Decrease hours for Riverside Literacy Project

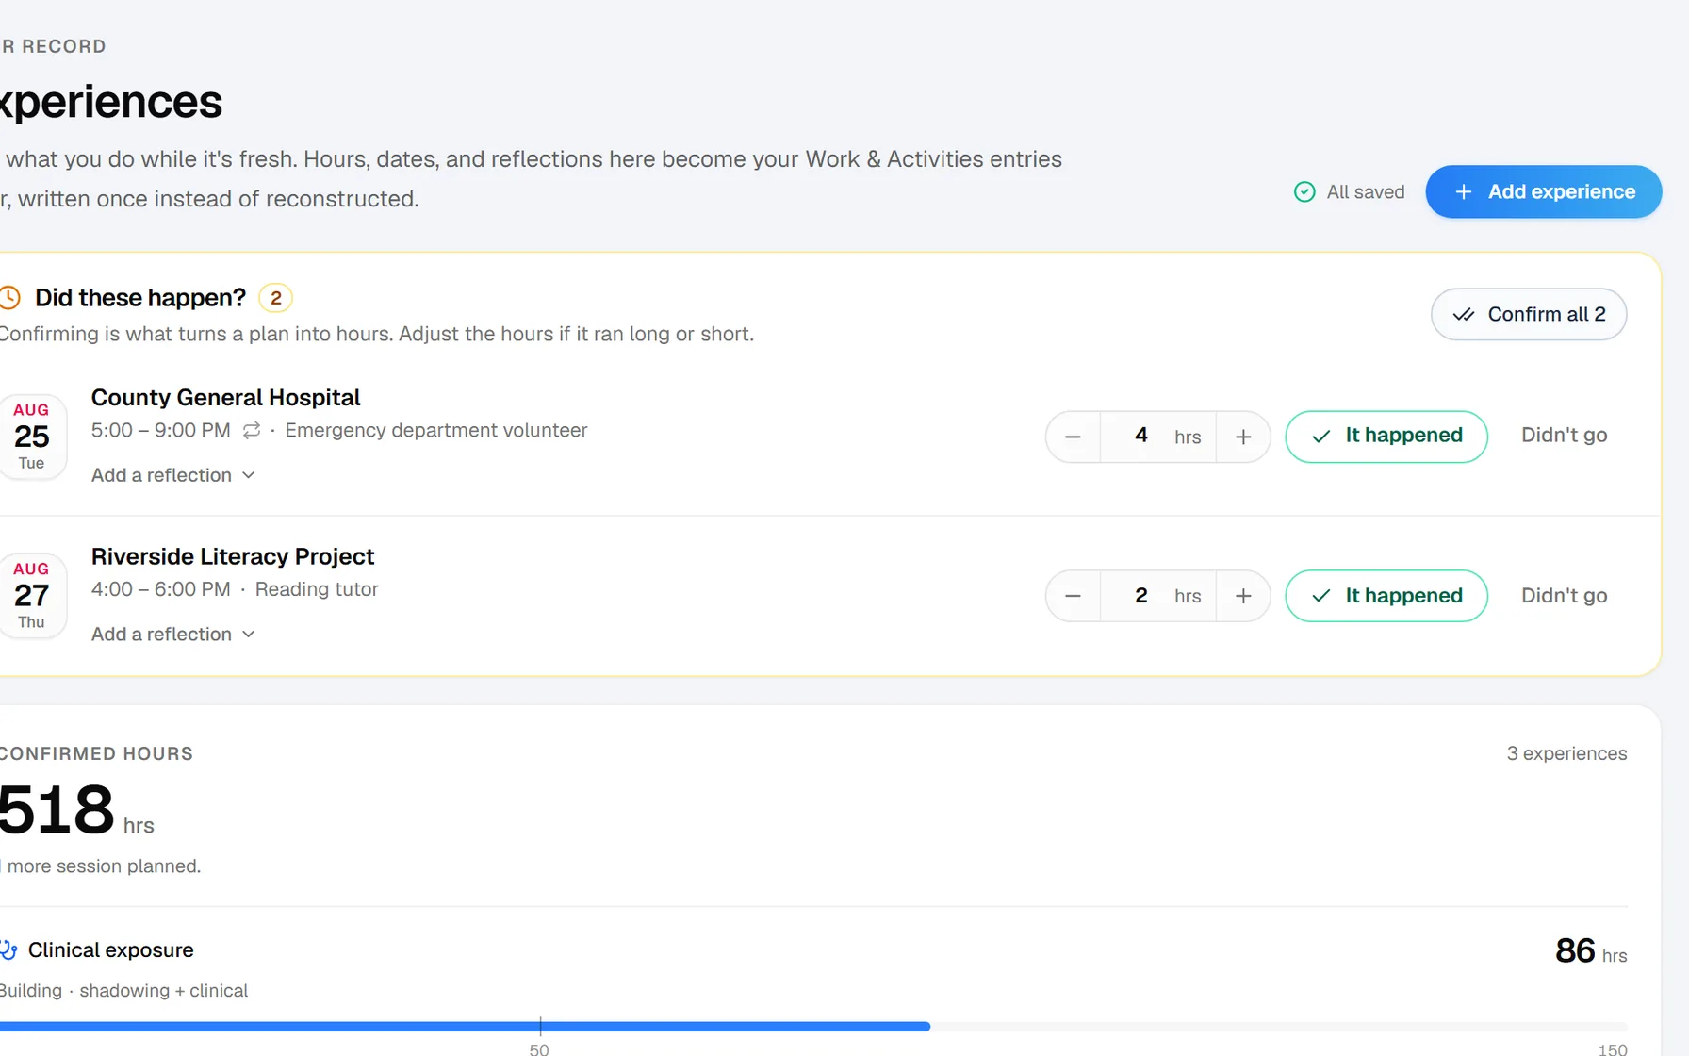point(1073,596)
